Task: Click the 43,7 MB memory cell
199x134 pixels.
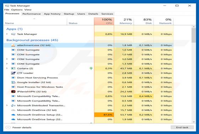Action: (x=124, y=68)
